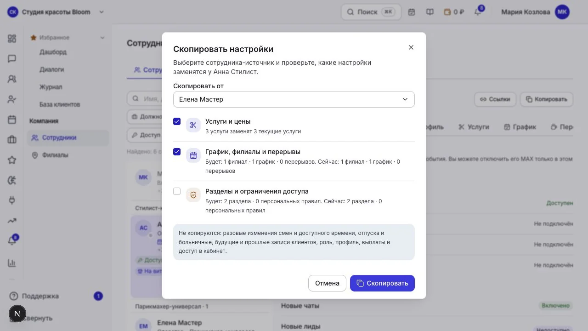
Task: Collapse the Избранное section
Action: (x=102, y=38)
